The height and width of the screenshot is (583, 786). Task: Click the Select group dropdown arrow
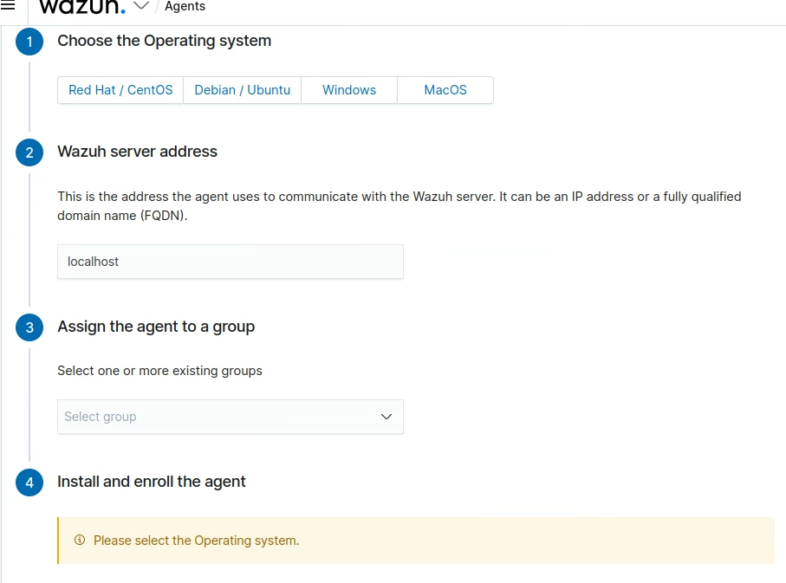386,417
